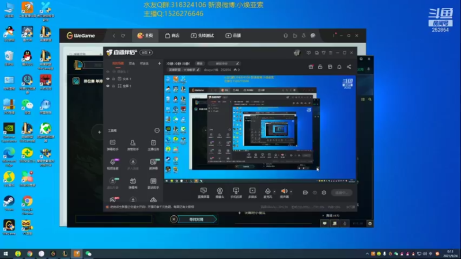Click the stream preview thumbnail

[x=260, y=128]
